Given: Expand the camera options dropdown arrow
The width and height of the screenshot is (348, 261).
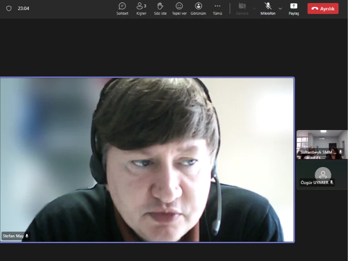Looking at the screenshot, I should [x=254, y=8].
